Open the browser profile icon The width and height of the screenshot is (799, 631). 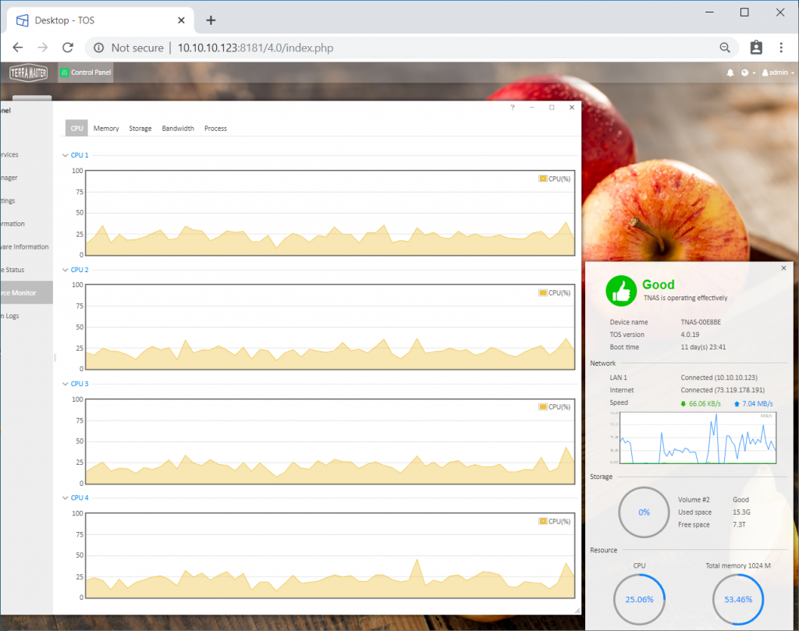756,48
